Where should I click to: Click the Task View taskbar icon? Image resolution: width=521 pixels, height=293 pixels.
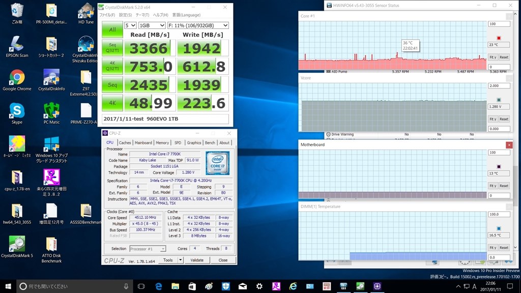(x=141, y=286)
